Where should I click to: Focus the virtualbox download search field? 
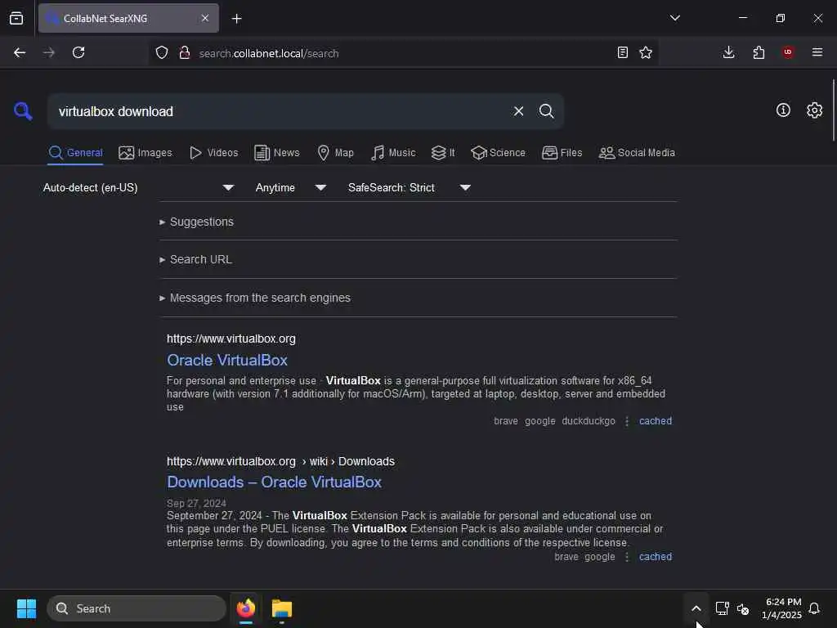click(278, 111)
